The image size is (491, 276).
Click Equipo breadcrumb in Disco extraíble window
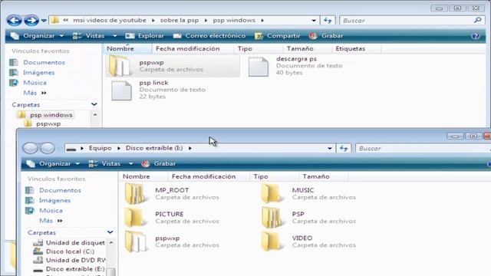(x=101, y=148)
